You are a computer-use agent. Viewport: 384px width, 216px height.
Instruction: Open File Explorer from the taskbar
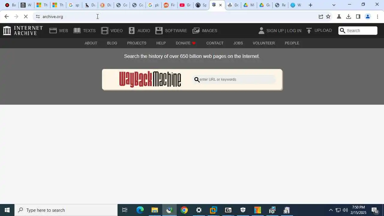pos(155,210)
